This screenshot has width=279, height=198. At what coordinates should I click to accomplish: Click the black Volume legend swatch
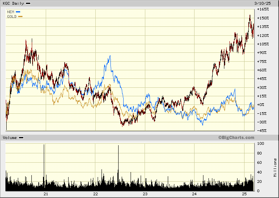coord(21,138)
